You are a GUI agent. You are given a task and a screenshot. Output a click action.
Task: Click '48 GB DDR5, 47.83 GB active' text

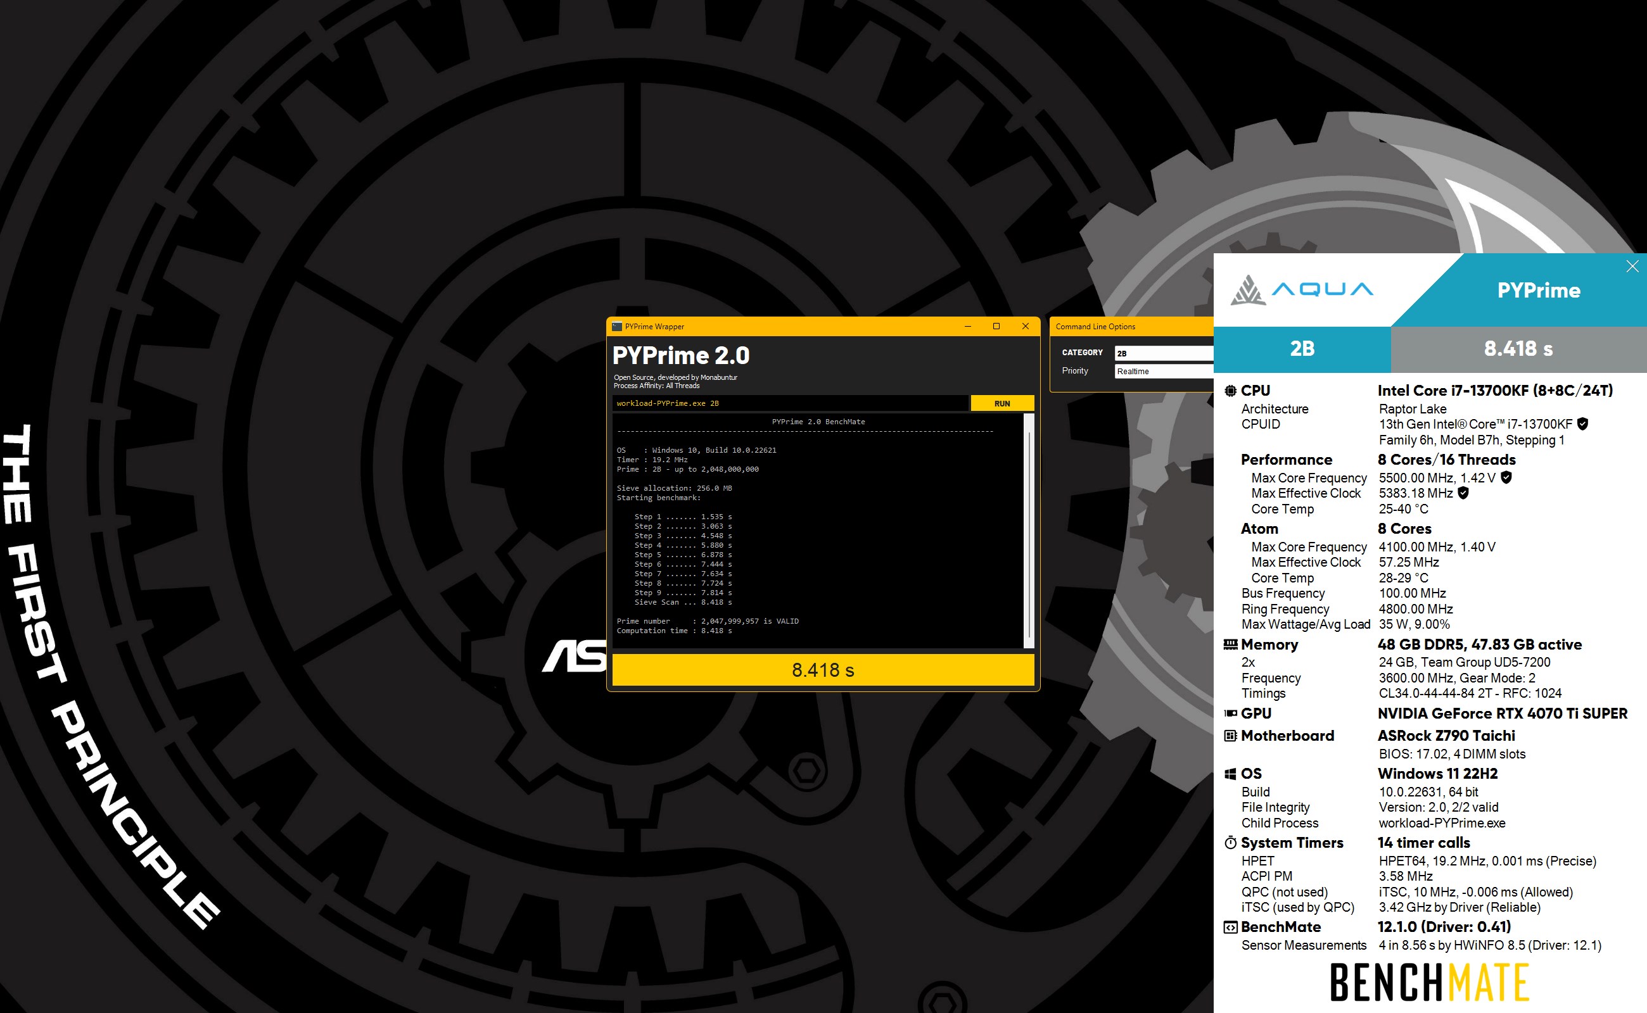click(1479, 645)
